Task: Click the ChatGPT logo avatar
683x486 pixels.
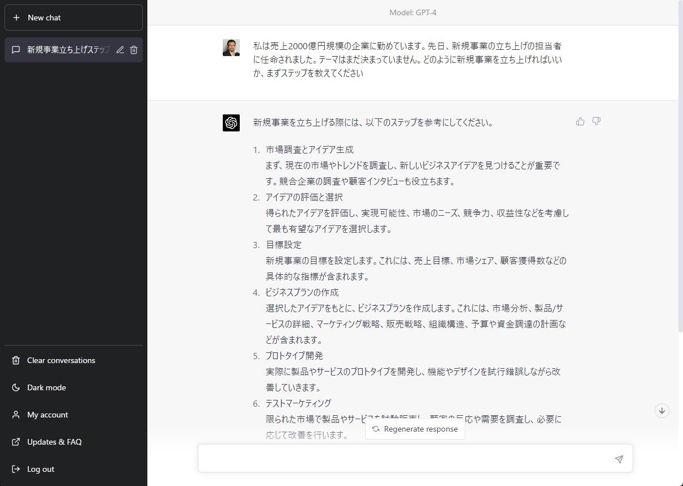Action: (x=231, y=123)
